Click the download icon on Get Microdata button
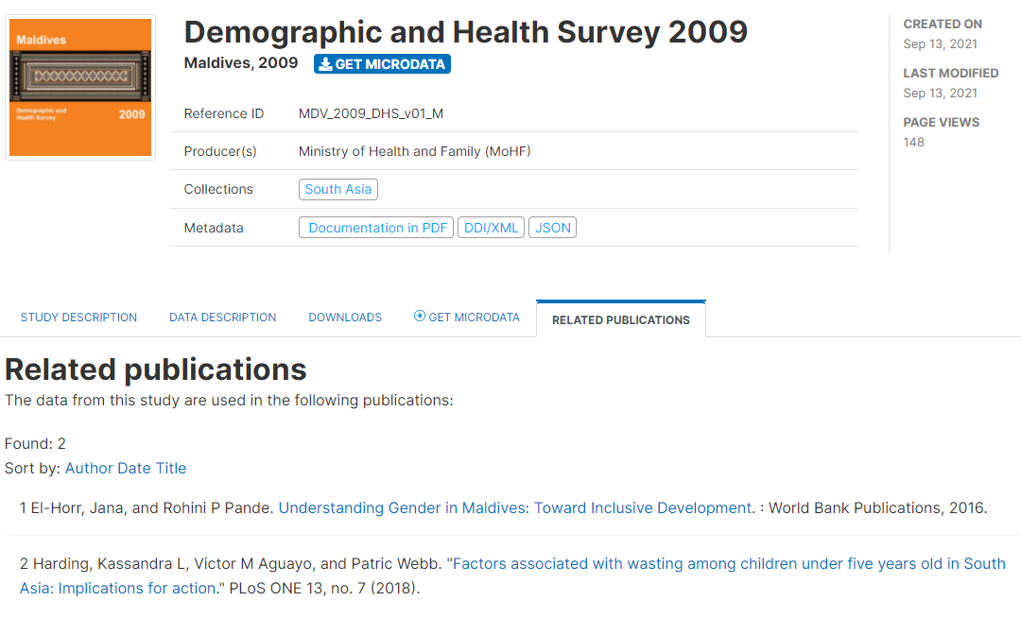1021x618 pixels. [325, 63]
